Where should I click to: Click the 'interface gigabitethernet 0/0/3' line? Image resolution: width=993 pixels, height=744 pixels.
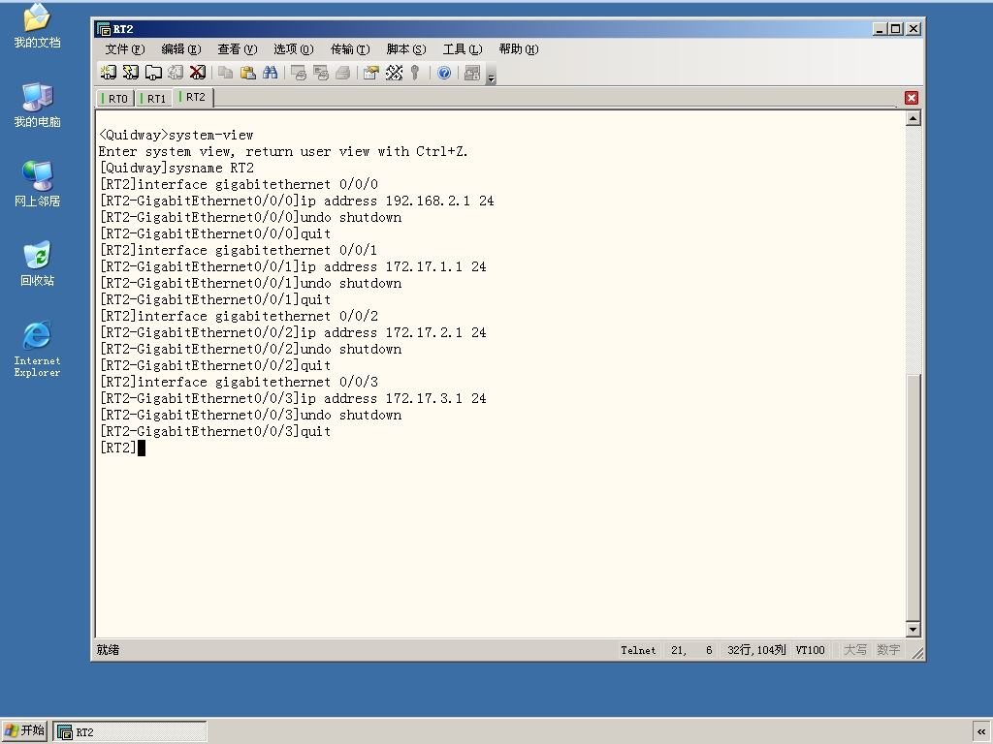pos(239,382)
